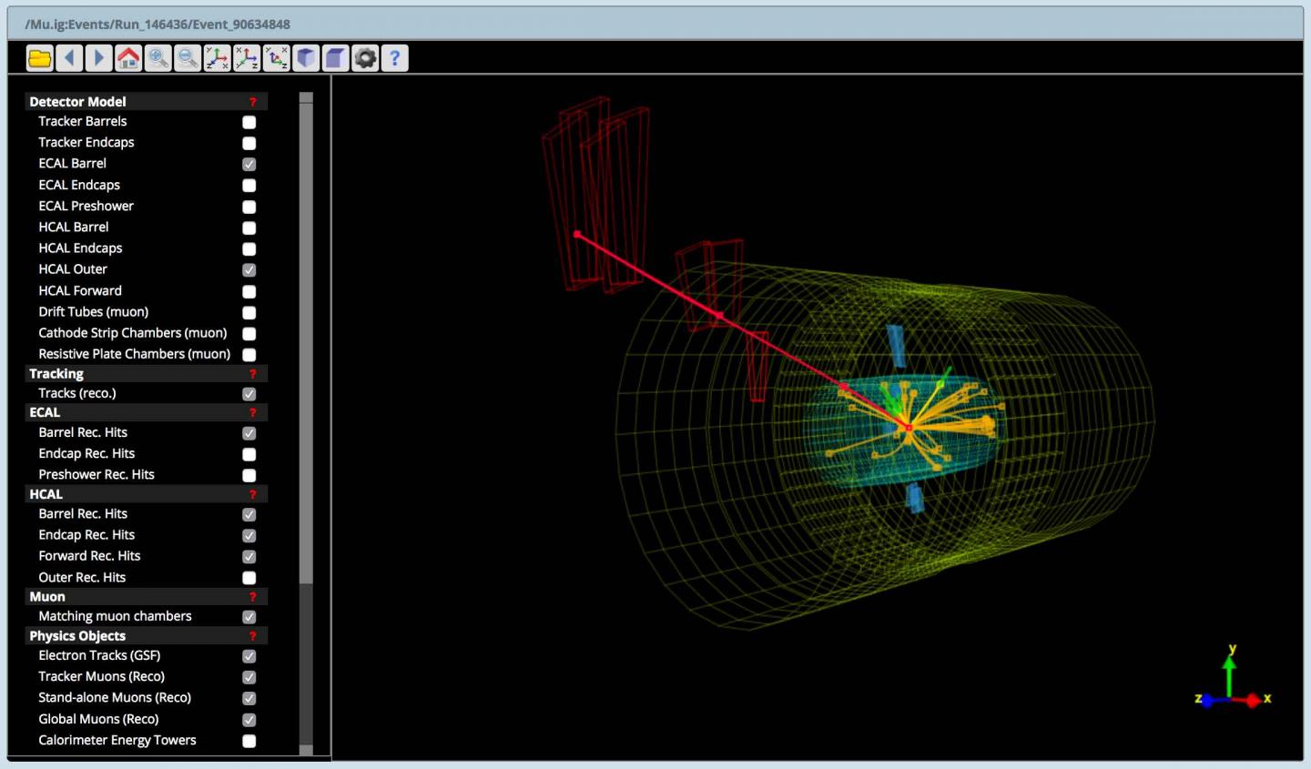
Task: Disable the ECAL Barrel checkbox
Action: click(248, 164)
